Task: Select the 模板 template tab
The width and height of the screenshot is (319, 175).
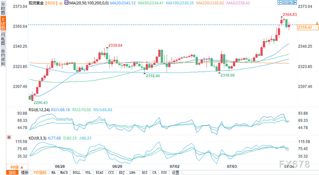Action: (x=25, y=173)
